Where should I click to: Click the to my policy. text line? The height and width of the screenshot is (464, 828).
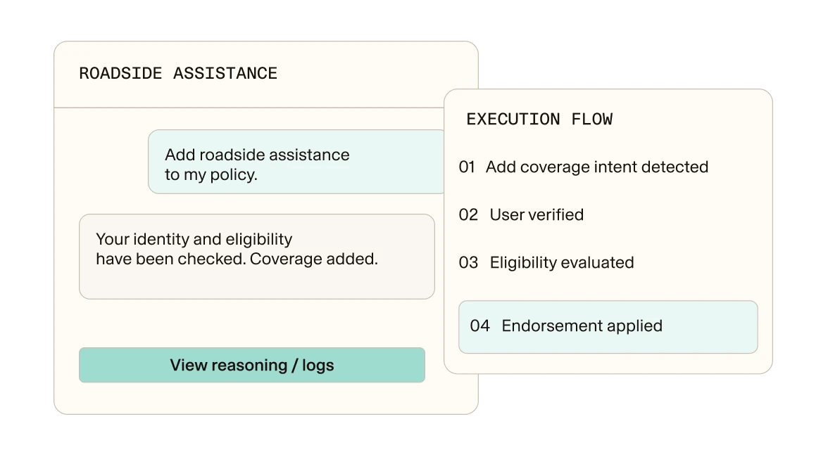coord(211,174)
